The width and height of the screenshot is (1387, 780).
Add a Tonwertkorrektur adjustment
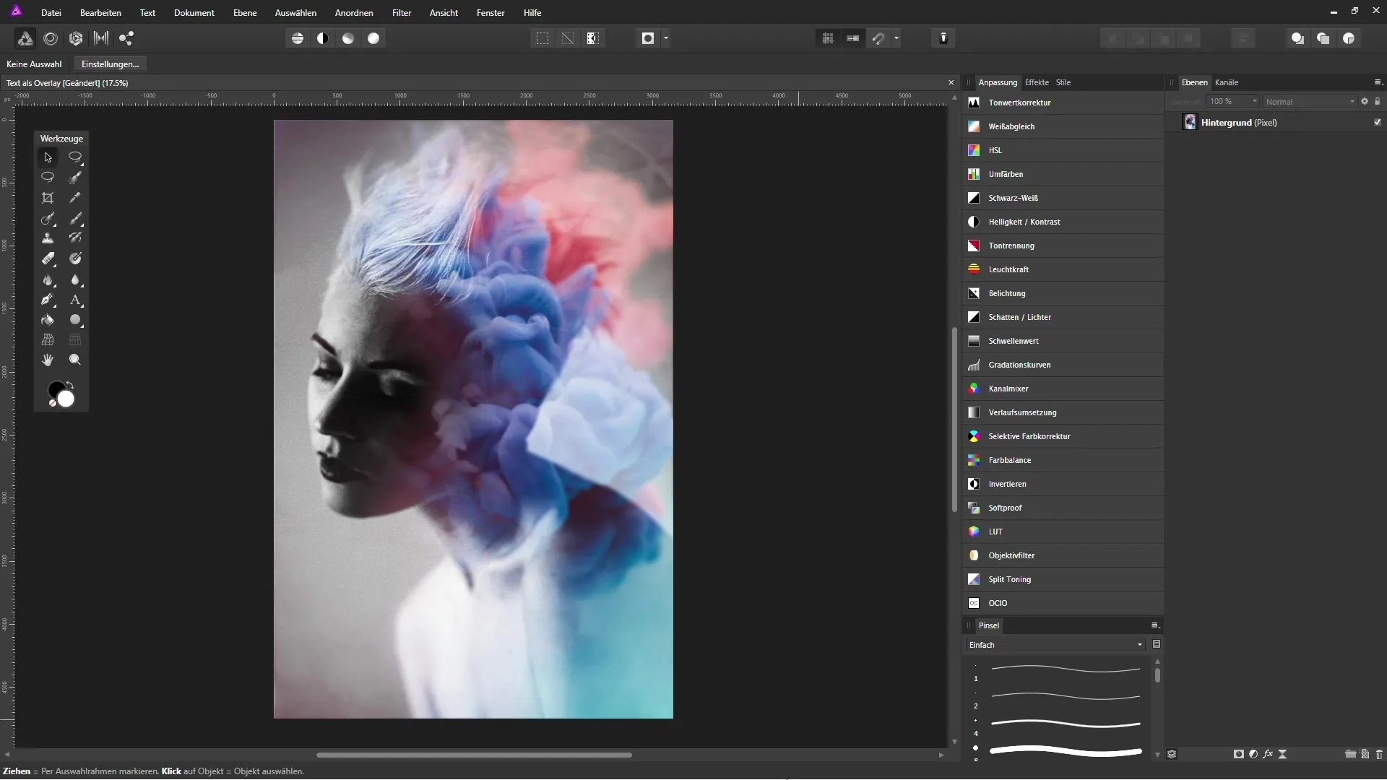click(1063, 103)
